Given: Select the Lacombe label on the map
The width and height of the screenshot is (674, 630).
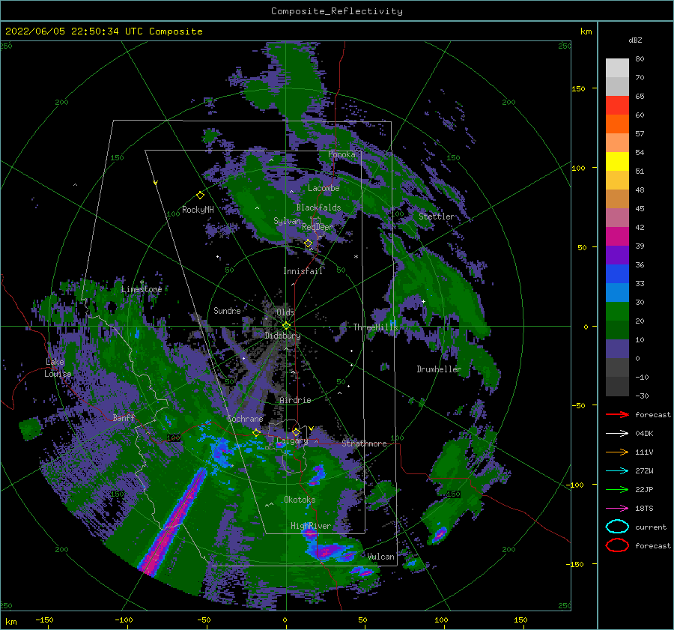Looking at the screenshot, I should pyautogui.click(x=324, y=188).
